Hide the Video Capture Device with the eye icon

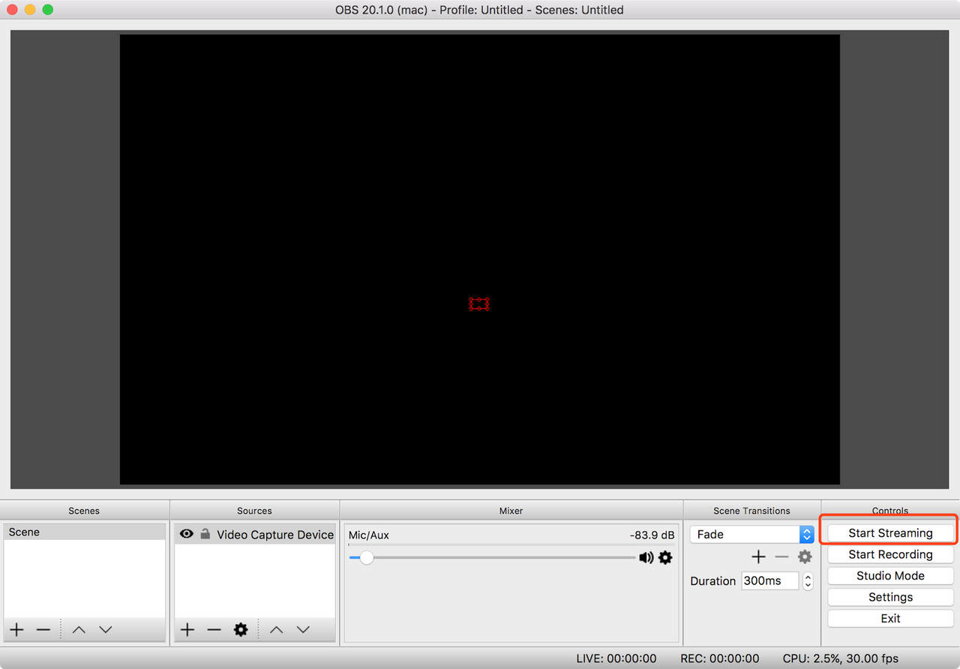tap(187, 534)
